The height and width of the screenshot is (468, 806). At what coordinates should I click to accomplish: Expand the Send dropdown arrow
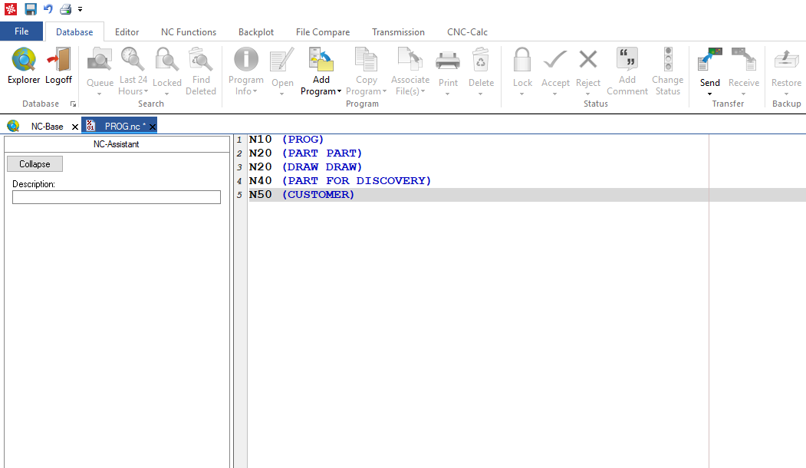(x=710, y=94)
